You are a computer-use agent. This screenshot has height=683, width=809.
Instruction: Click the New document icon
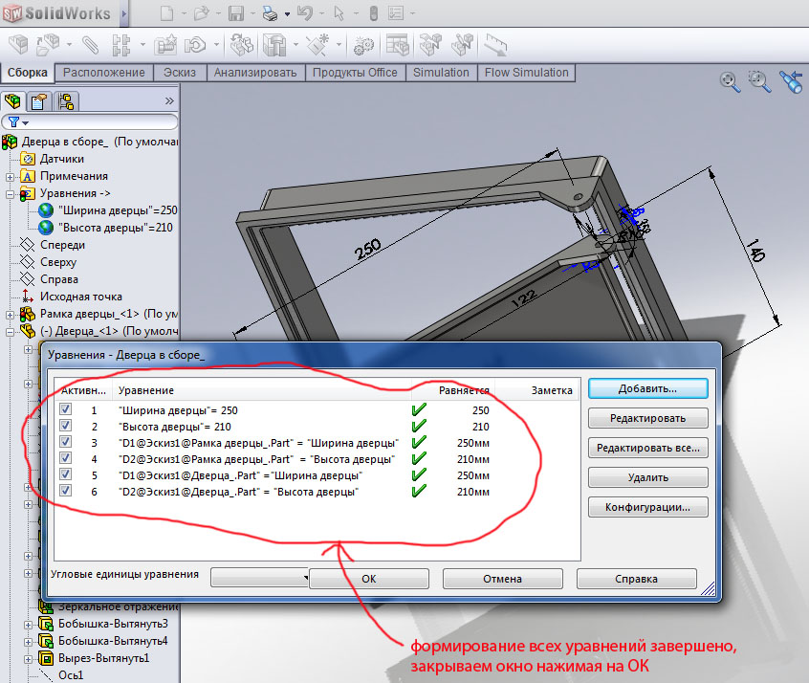click(x=166, y=13)
